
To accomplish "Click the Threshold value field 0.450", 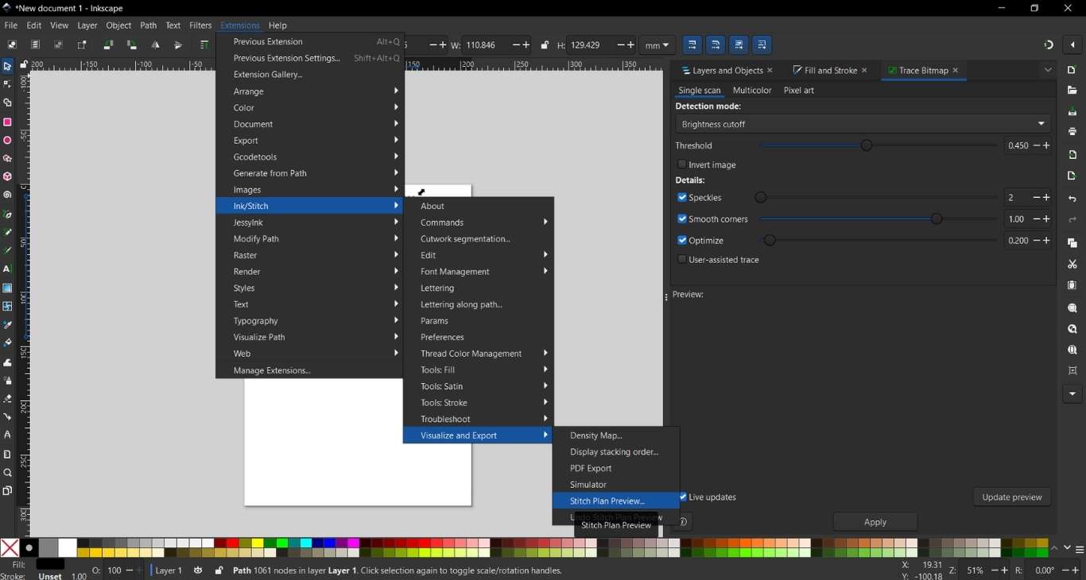I will pyautogui.click(x=1018, y=146).
